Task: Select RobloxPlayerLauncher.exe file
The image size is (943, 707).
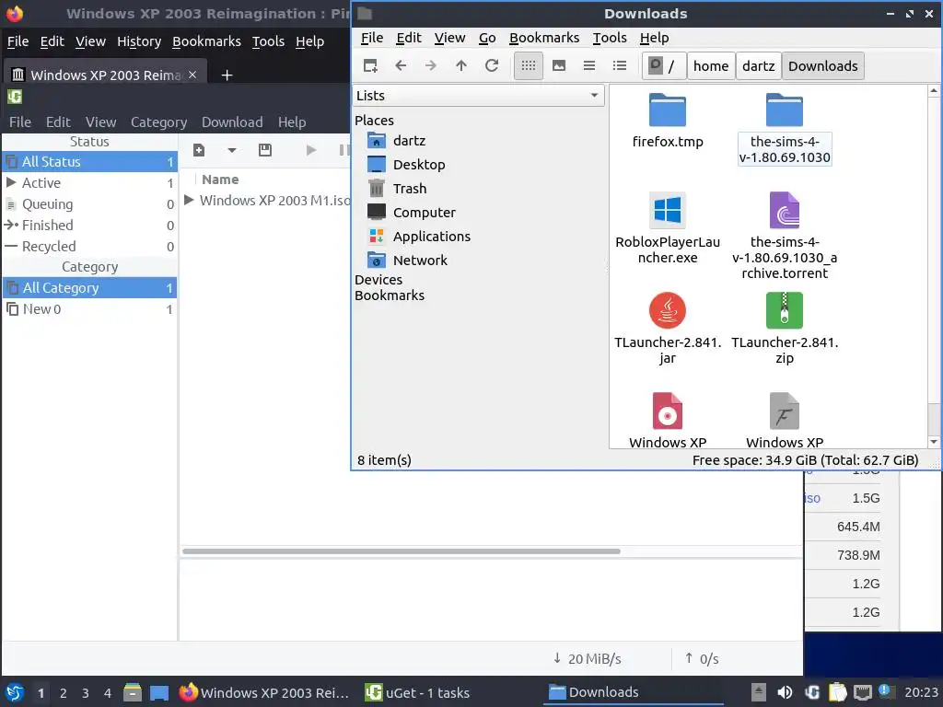Action: (668, 228)
